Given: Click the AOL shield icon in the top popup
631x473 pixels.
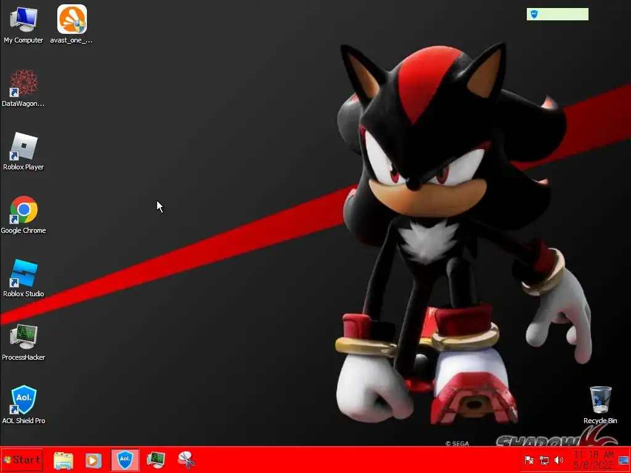Looking at the screenshot, I should click(x=534, y=14).
